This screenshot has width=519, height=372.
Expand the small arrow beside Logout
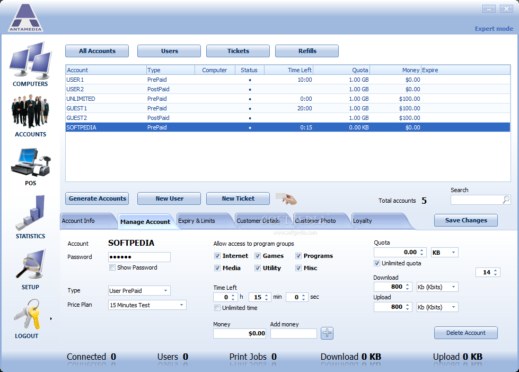point(51,319)
